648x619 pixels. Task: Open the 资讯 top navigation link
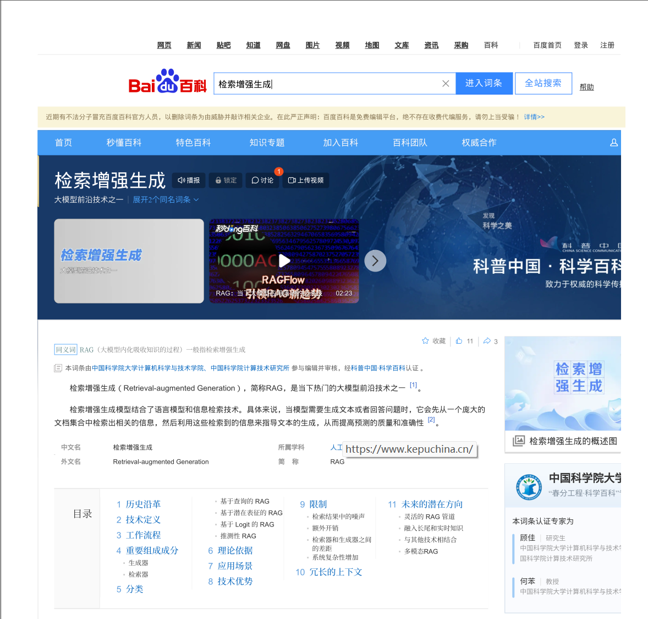point(431,45)
